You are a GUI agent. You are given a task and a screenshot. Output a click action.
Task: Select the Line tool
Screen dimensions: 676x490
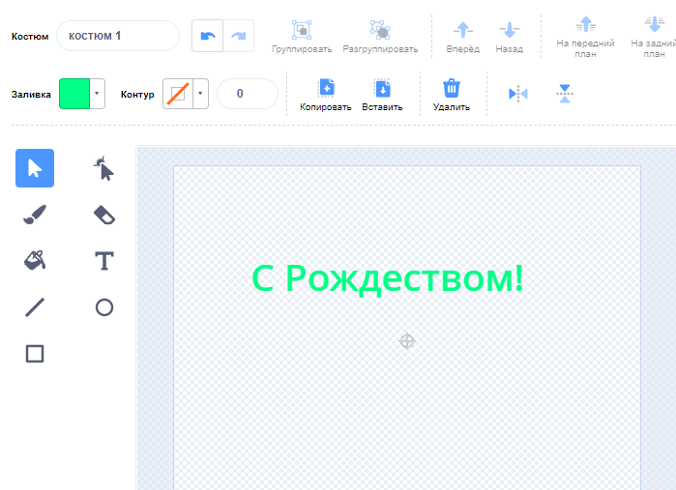(x=35, y=307)
